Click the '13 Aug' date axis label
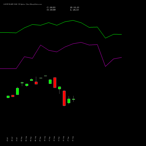The height and width of the screenshot is (146, 146). click(59, 139)
